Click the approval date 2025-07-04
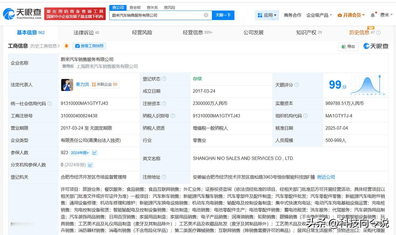 pos(337,128)
